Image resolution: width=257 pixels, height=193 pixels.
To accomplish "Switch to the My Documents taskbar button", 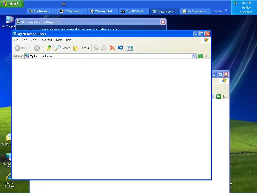I will [x=195, y=11].
